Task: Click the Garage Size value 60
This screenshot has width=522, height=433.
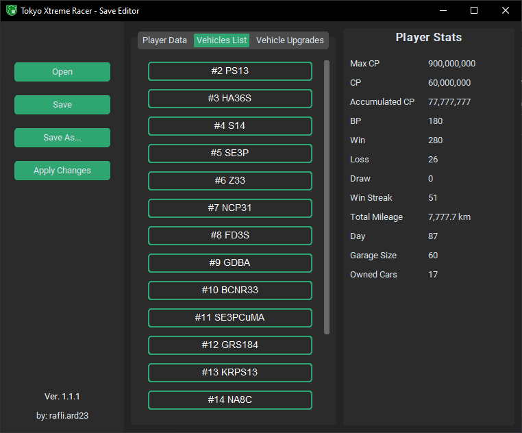Action: tap(433, 256)
